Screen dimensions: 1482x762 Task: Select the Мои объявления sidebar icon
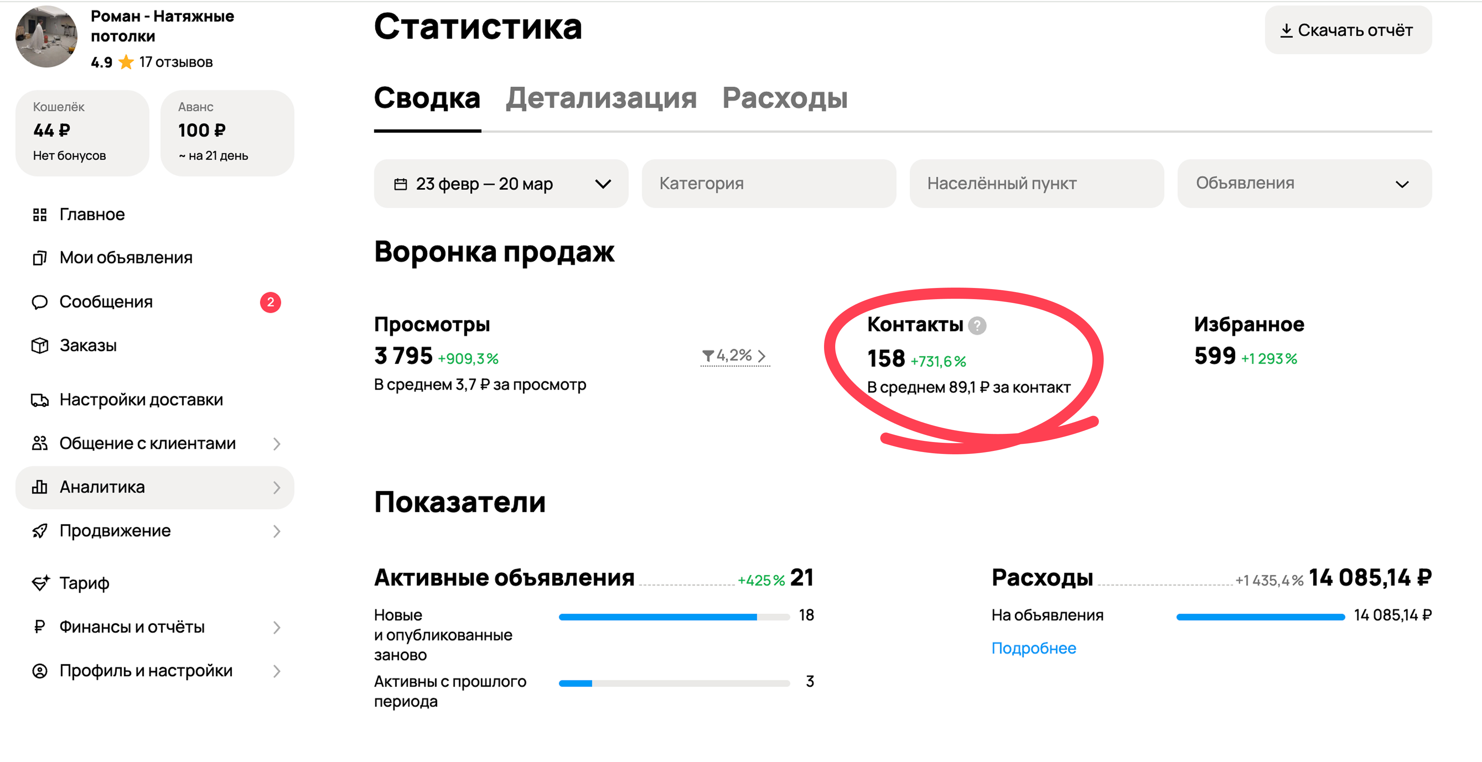point(39,257)
